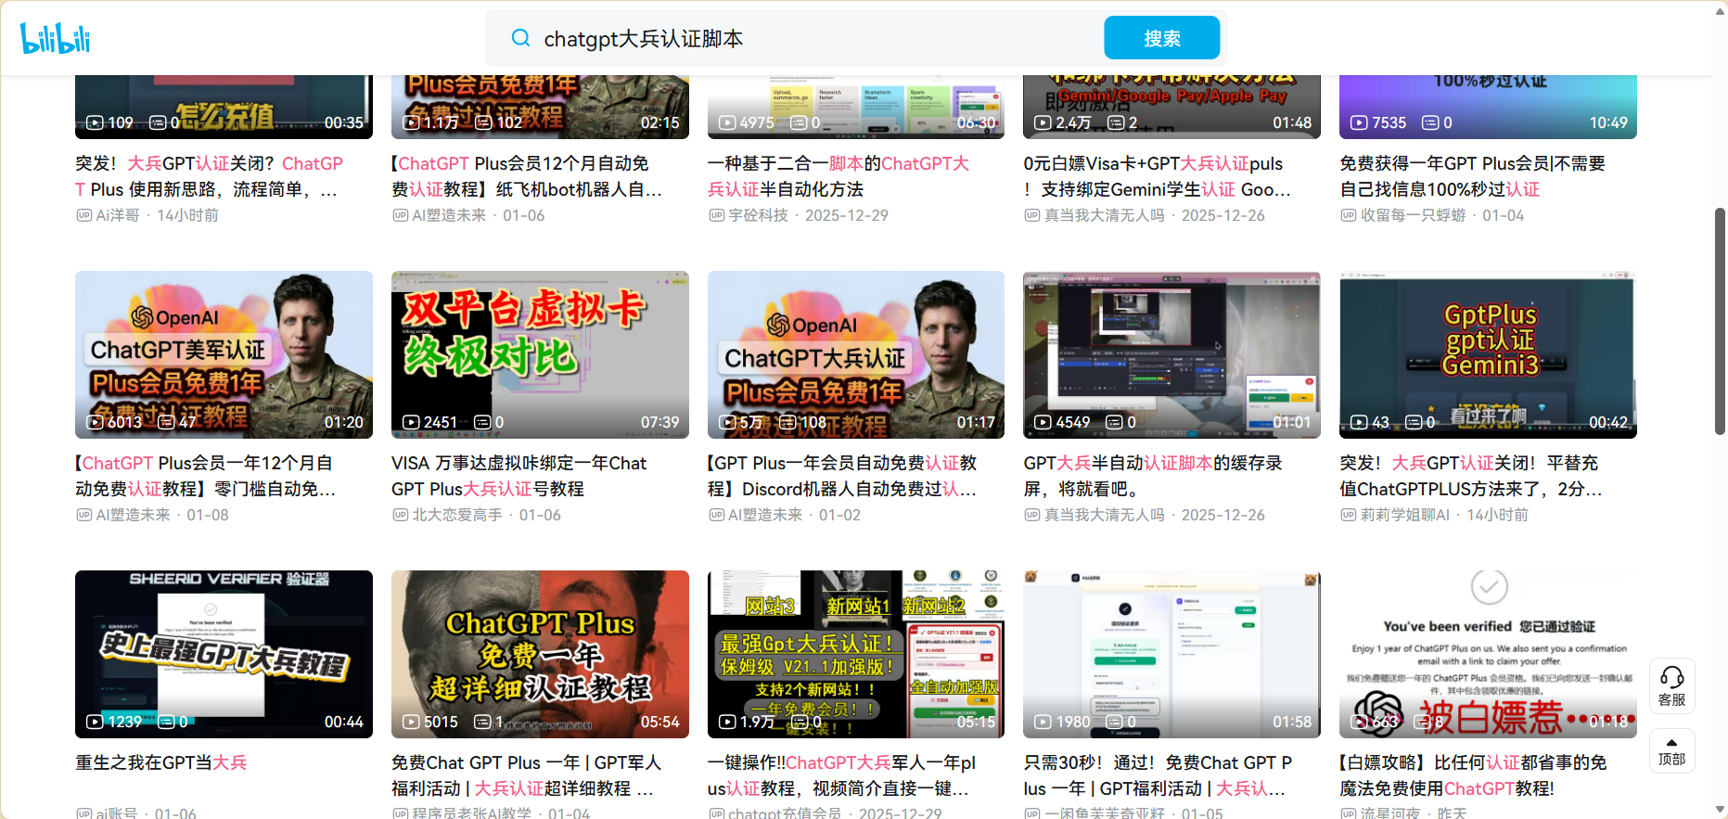Click play-count icon showing 6013 views
Image resolution: width=1728 pixels, height=819 pixels.
95,422
